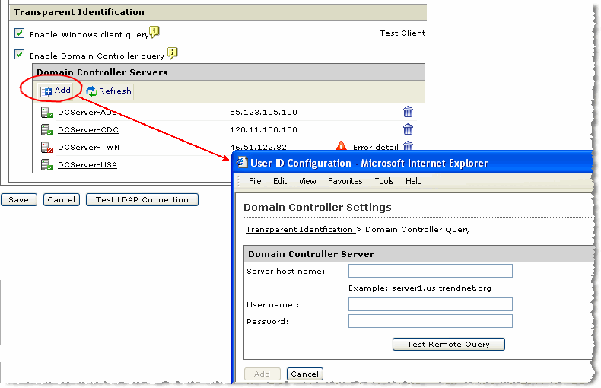Delete DCServer-CDC using its trash icon

(408, 129)
